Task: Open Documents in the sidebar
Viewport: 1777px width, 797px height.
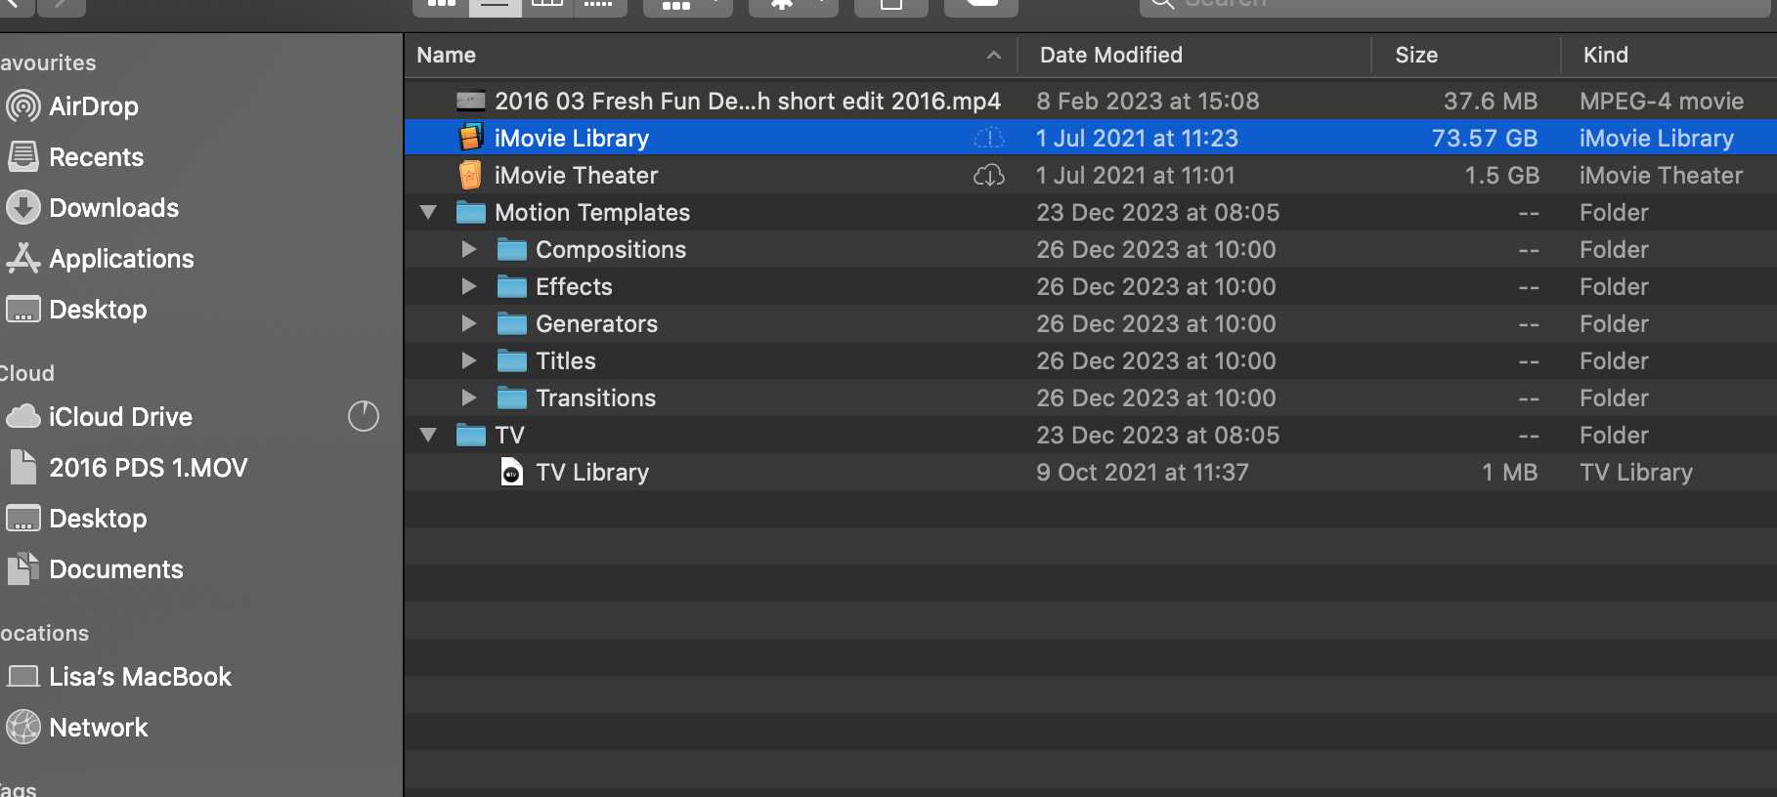Action: [94, 569]
